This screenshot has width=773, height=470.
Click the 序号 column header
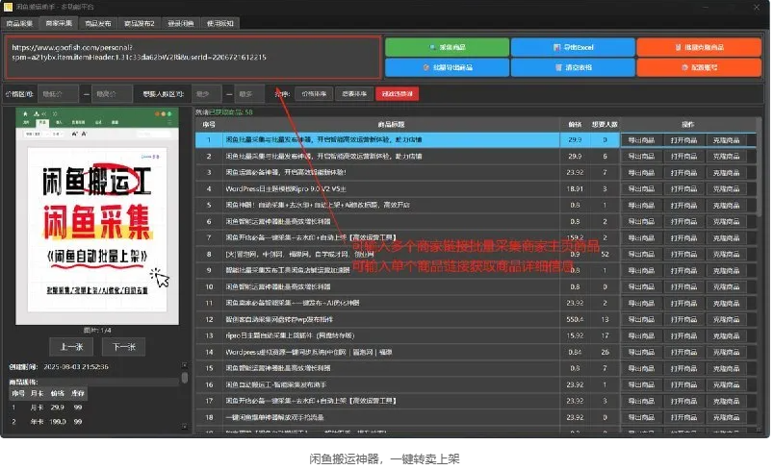(209, 125)
